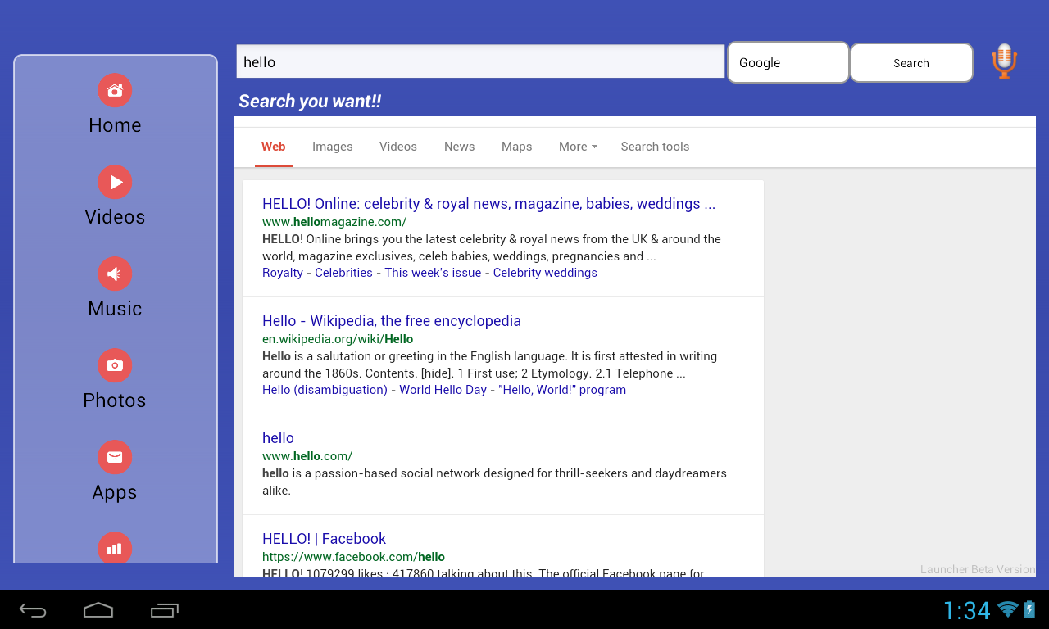The width and height of the screenshot is (1049, 629).
Task: Open World Hello Day sitelink
Action: 443,390
